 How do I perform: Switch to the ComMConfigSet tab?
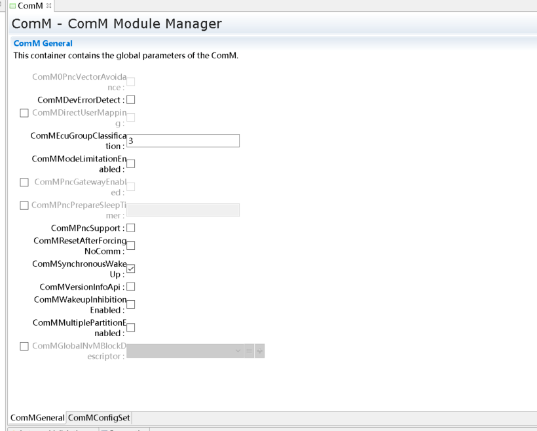[x=99, y=418]
